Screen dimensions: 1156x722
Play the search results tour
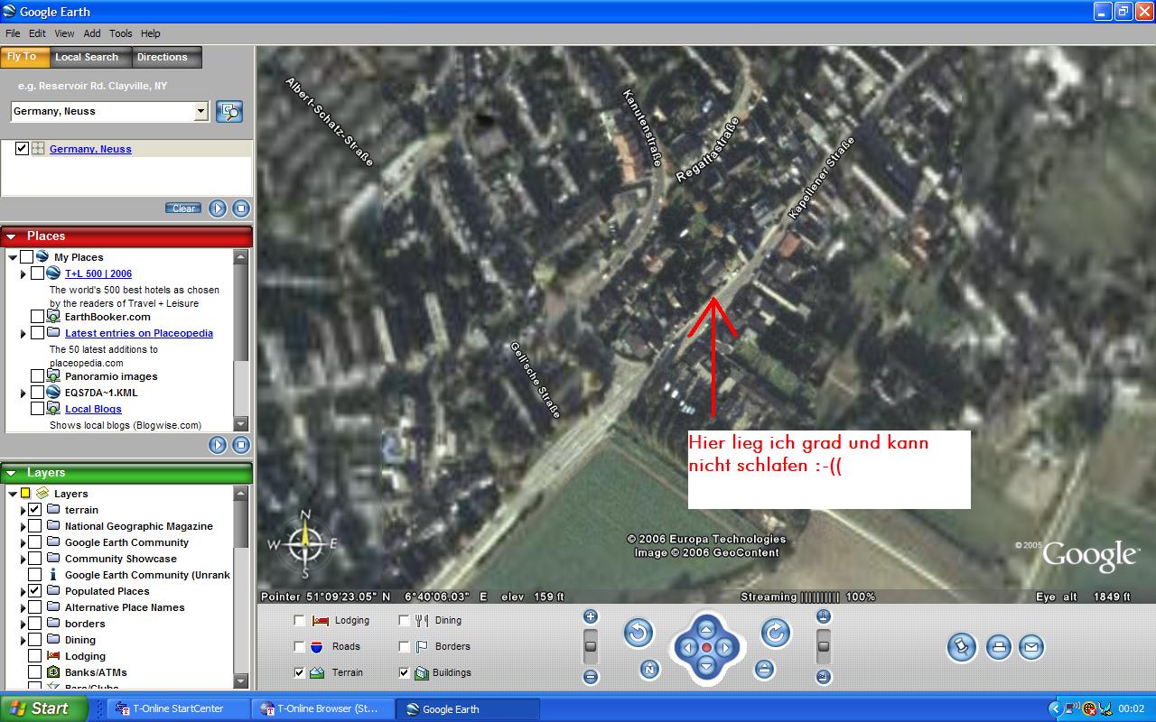pyautogui.click(x=218, y=208)
